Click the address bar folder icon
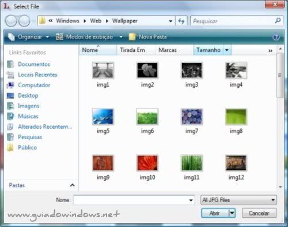Viewport: 288px width, 227px height. [42, 21]
